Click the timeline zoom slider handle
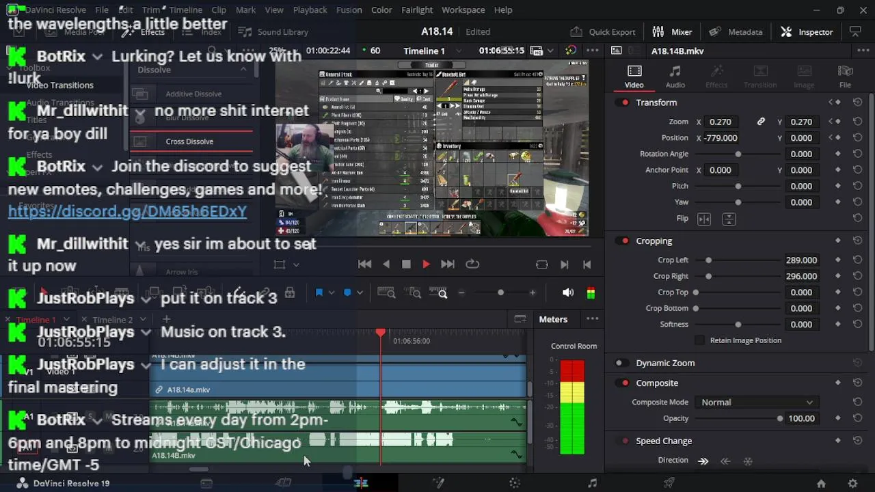Viewport: 875px width, 492px height. pos(500,292)
